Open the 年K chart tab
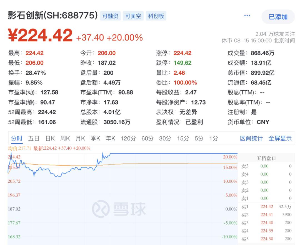Screen dimensions: 300x245 (x=110, y=138)
